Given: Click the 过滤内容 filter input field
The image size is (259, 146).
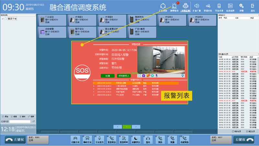Looking at the screenshot, I should click(20, 121).
